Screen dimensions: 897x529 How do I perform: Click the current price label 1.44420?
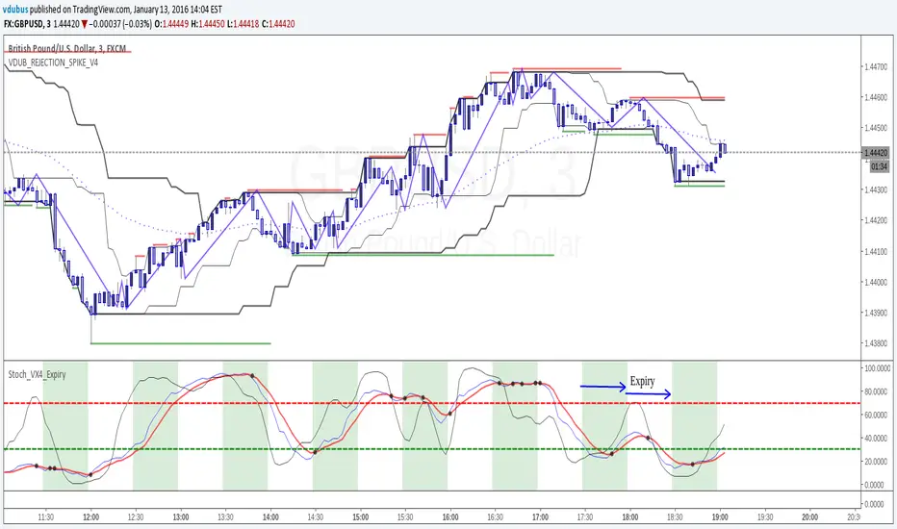tap(876, 153)
